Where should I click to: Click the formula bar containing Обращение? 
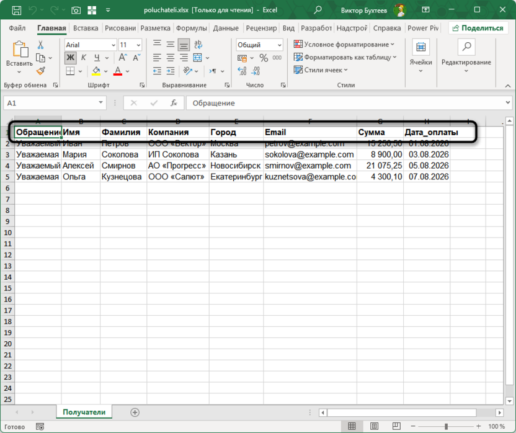[x=345, y=103]
